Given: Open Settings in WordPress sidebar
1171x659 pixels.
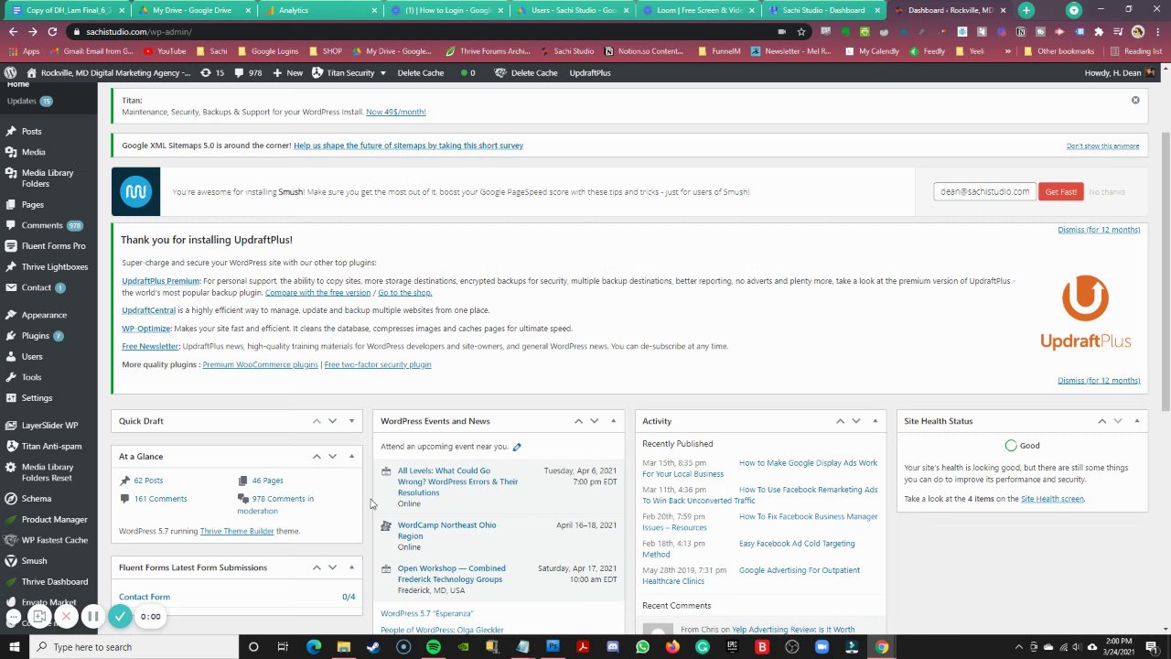Looking at the screenshot, I should (37, 398).
